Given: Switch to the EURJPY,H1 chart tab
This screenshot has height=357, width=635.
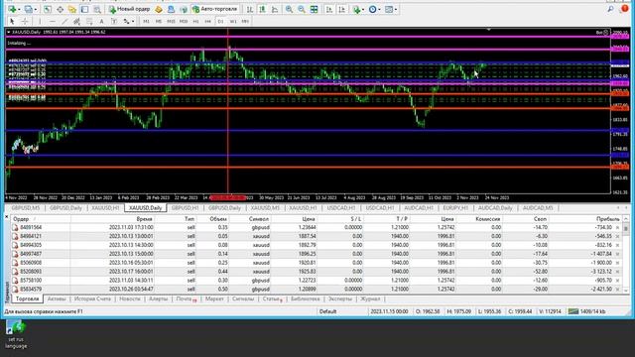Looking at the screenshot, I should click(x=455, y=207).
